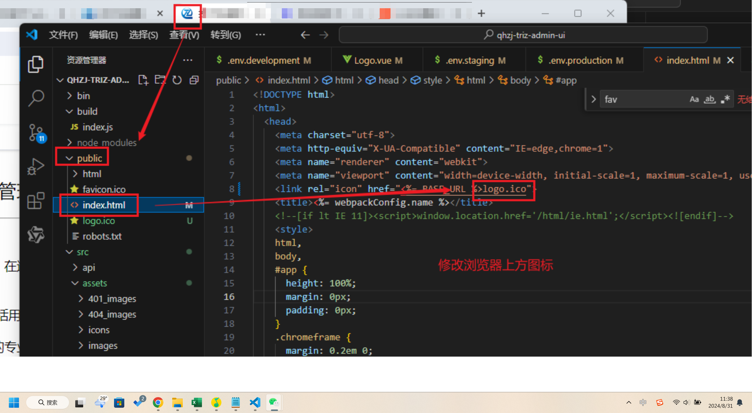Open the 查看(V) menu
The width and height of the screenshot is (752, 413).
click(x=184, y=35)
